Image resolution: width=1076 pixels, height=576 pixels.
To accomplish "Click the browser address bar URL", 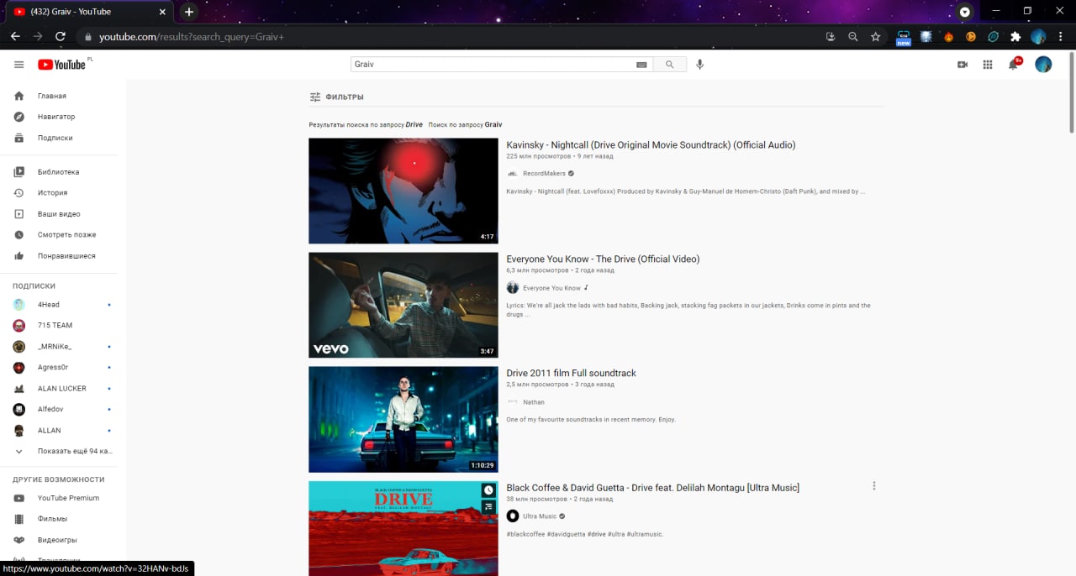I will pos(192,37).
